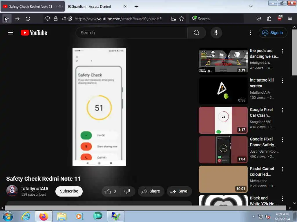Open 'the pods are dancing' thumbnail

point(223,61)
